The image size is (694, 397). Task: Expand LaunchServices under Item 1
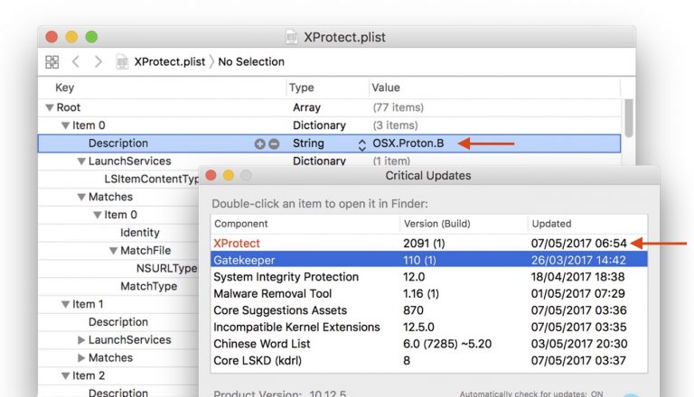[81, 340]
